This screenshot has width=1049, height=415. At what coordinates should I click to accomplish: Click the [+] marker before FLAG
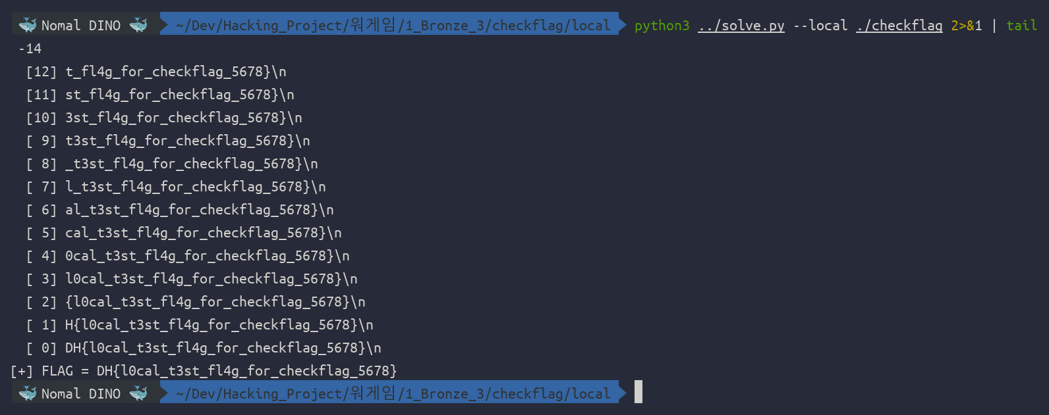tap(22, 371)
